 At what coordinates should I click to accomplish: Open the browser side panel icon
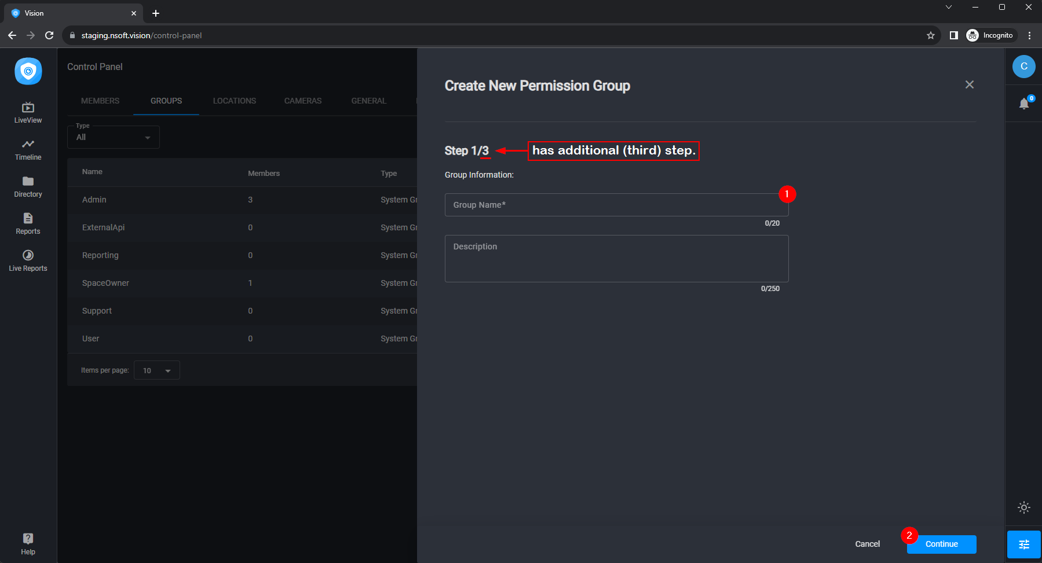coord(954,35)
